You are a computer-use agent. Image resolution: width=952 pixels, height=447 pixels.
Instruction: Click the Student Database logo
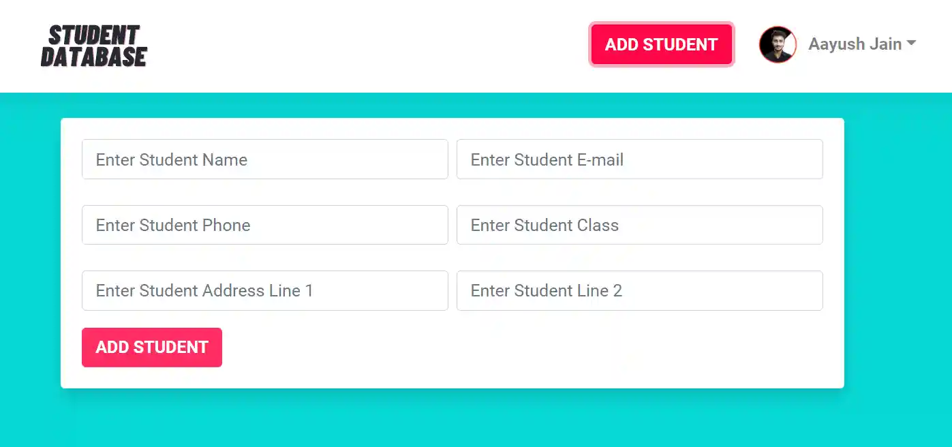(x=94, y=46)
